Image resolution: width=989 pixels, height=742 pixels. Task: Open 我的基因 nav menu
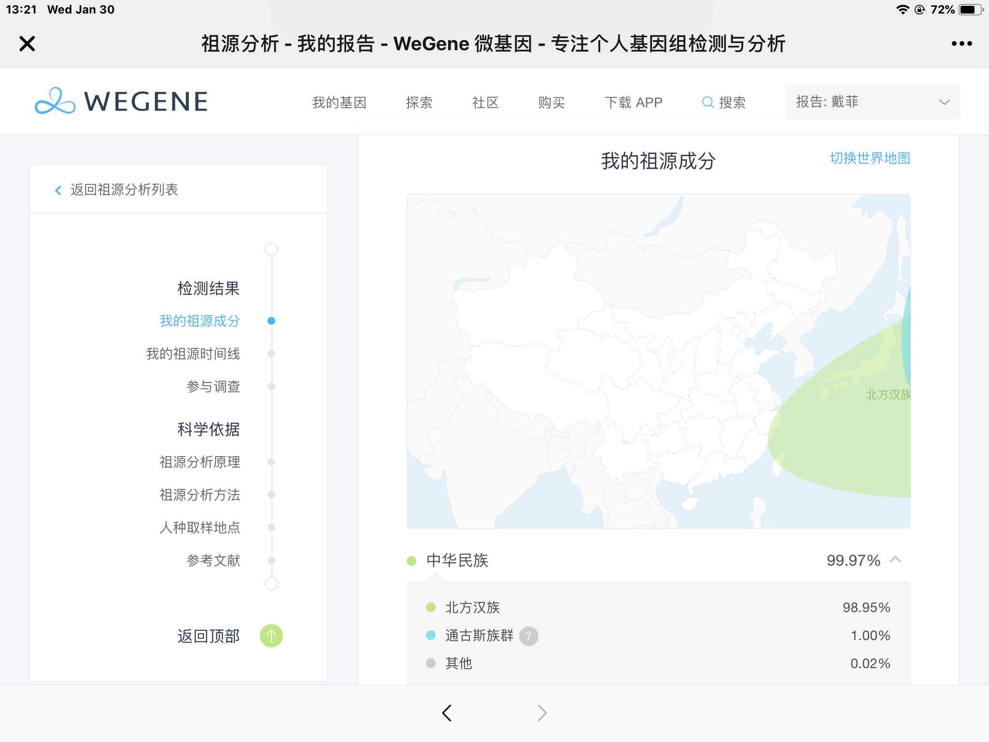point(339,102)
